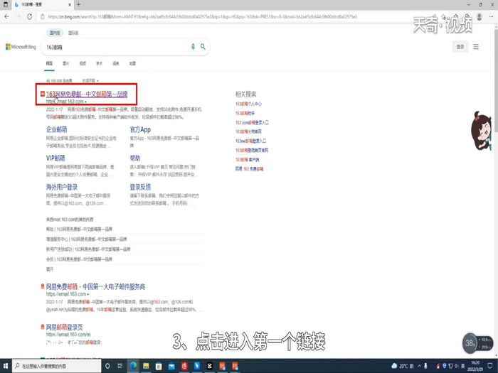Click the sign-in button at page top right
Image resolution: width=498 pixels, height=373 pixels.
click(460, 47)
